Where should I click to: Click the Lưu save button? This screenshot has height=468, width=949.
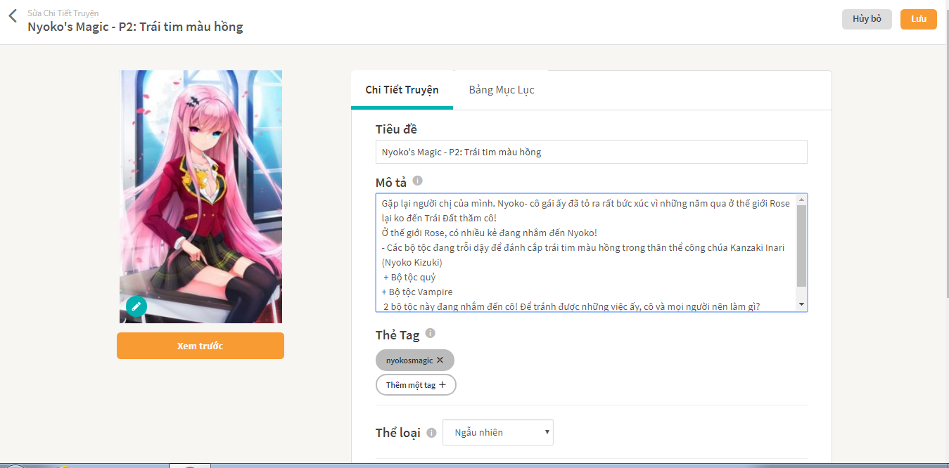(x=918, y=19)
